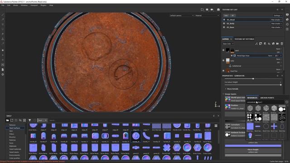Expand the Micro Details section
Image resolution: width=290 pixels, height=163 pixels.
click(232, 89)
